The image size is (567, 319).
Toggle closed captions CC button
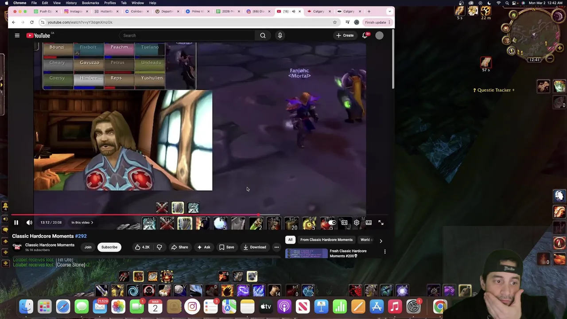[x=344, y=222]
